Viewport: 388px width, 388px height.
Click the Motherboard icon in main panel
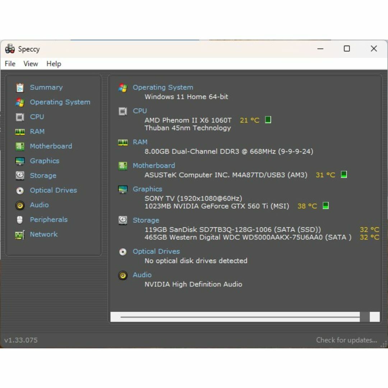pyautogui.click(x=123, y=166)
